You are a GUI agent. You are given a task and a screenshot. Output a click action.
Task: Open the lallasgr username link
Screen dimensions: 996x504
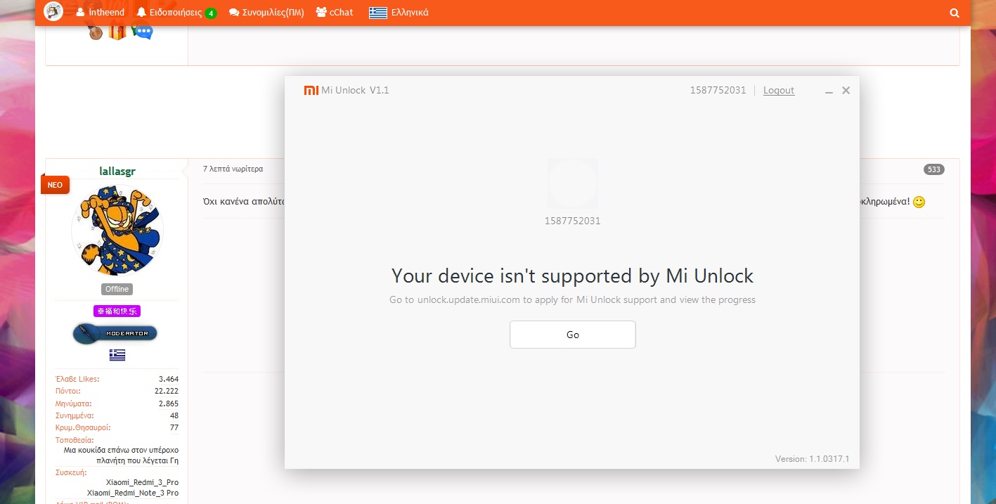(x=117, y=171)
